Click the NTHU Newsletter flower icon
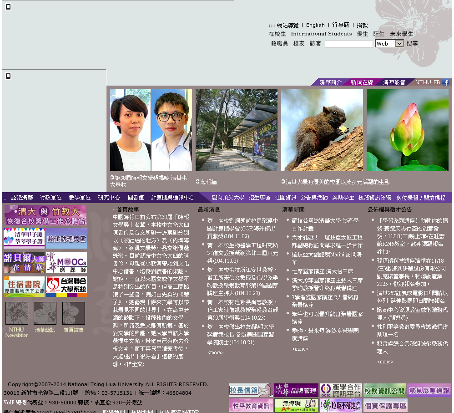Viewport: 454px width, 413px height. [17, 313]
